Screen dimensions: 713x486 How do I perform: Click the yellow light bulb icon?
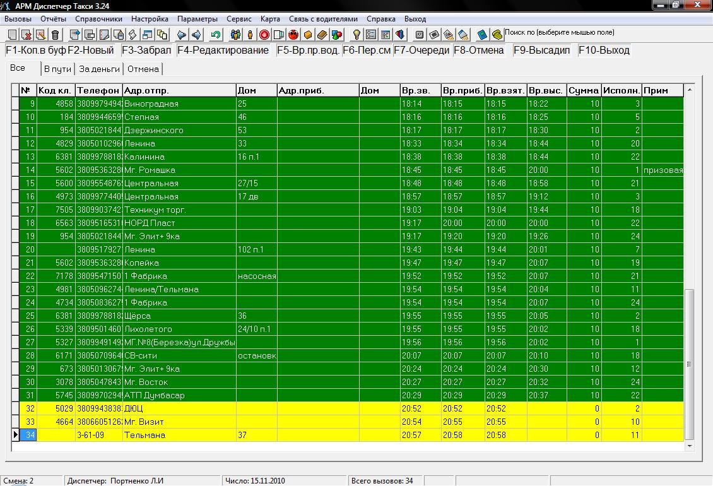click(356, 35)
